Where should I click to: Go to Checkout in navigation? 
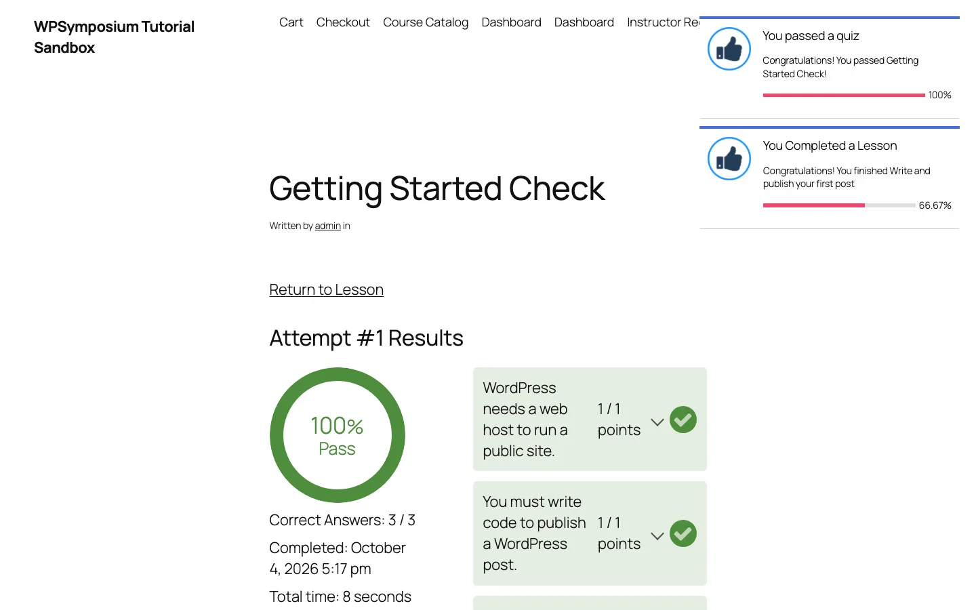[343, 22]
